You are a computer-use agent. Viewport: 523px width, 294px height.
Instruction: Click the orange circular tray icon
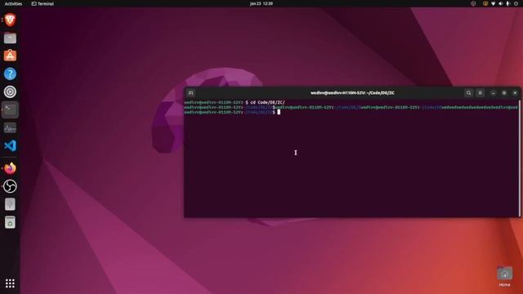[485, 3]
